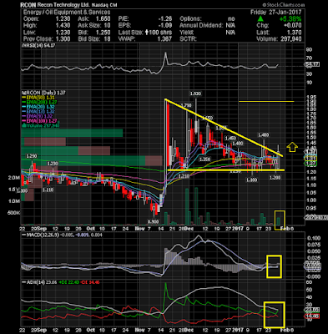This screenshot has width=328, height=334.
Task: Click the Low row value 1.230
Action: pos(63,33)
